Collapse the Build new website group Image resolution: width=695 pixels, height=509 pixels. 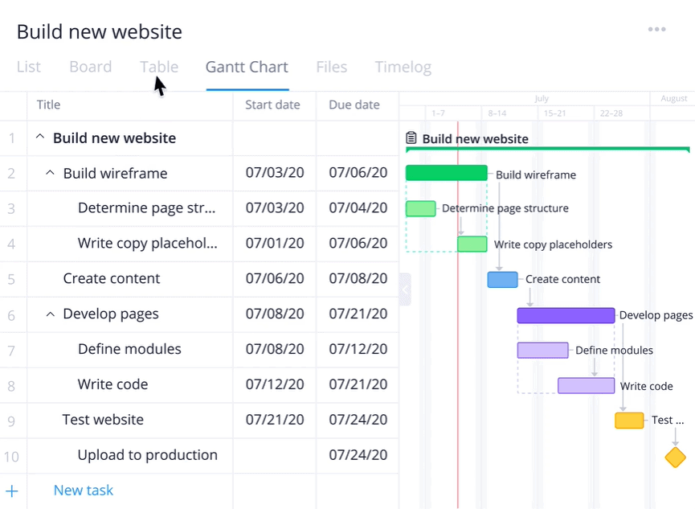tap(39, 138)
